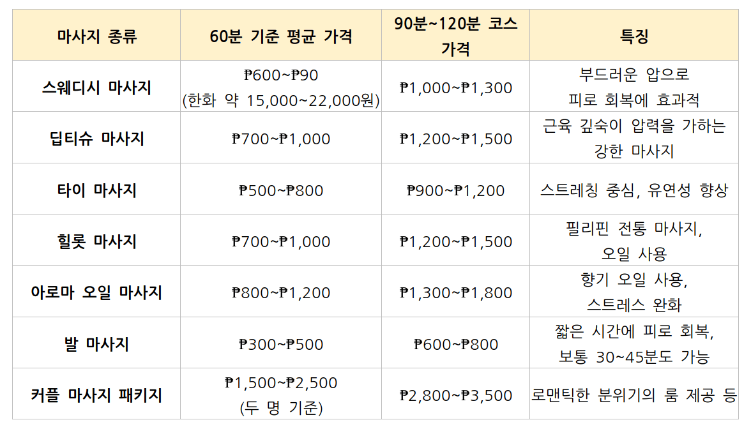This screenshot has width=751, height=429.
Task: Select the 스웨디시 마사지 row label
Action: [96, 87]
